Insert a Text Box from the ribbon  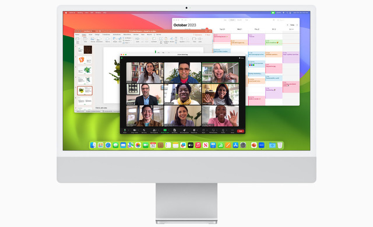pos(161,40)
